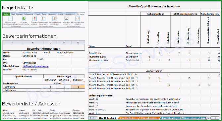This screenshot has width=222, height=121.
Task: Select the BW-Ueberblick sheet tab
Action: coord(108,118)
